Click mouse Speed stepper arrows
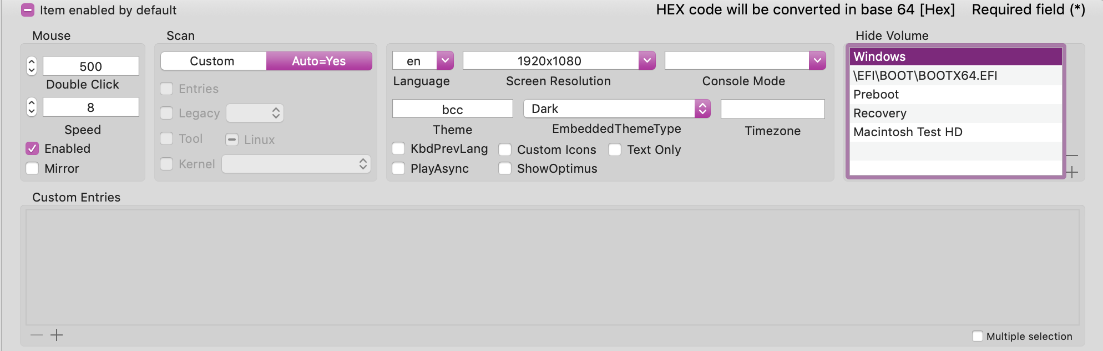This screenshot has height=351, width=1103. coord(32,107)
